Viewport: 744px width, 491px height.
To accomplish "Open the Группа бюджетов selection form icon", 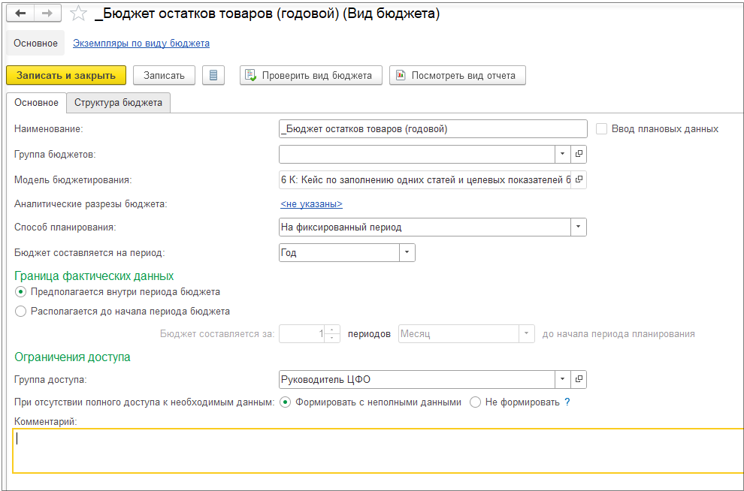I will (x=579, y=154).
